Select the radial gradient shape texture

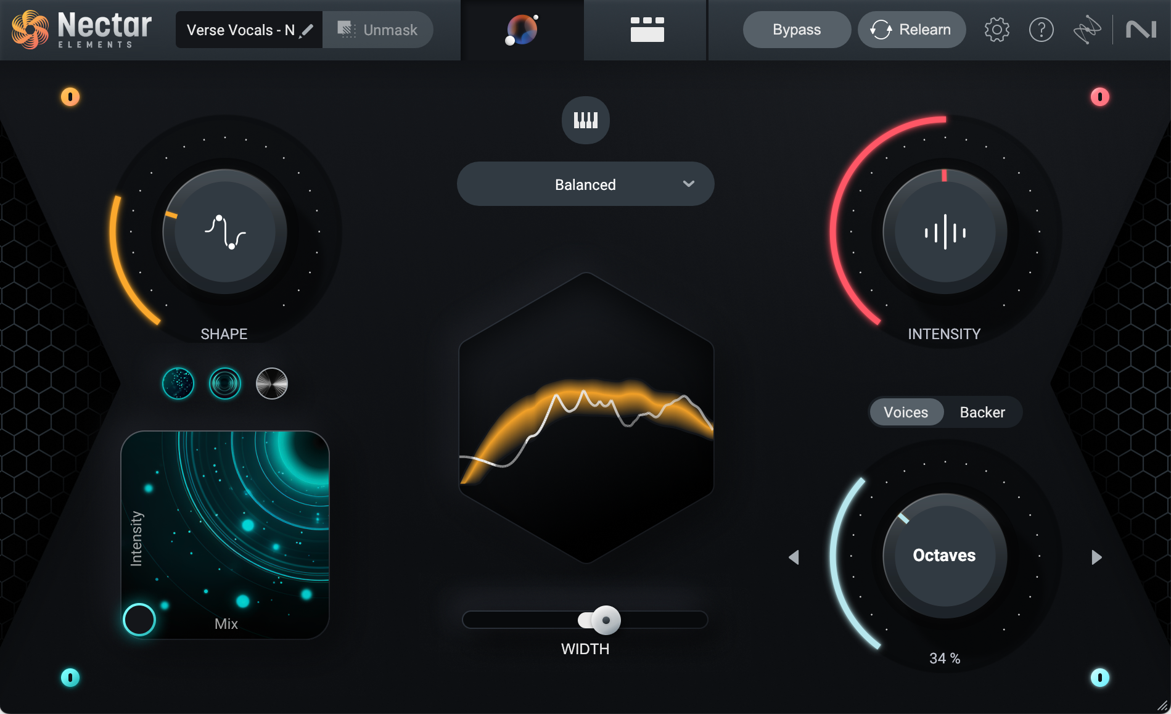coord(271,384)
